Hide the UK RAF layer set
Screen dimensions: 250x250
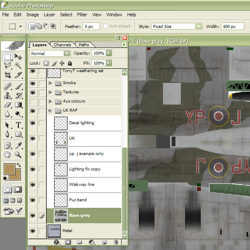click(x=32, y=111)
